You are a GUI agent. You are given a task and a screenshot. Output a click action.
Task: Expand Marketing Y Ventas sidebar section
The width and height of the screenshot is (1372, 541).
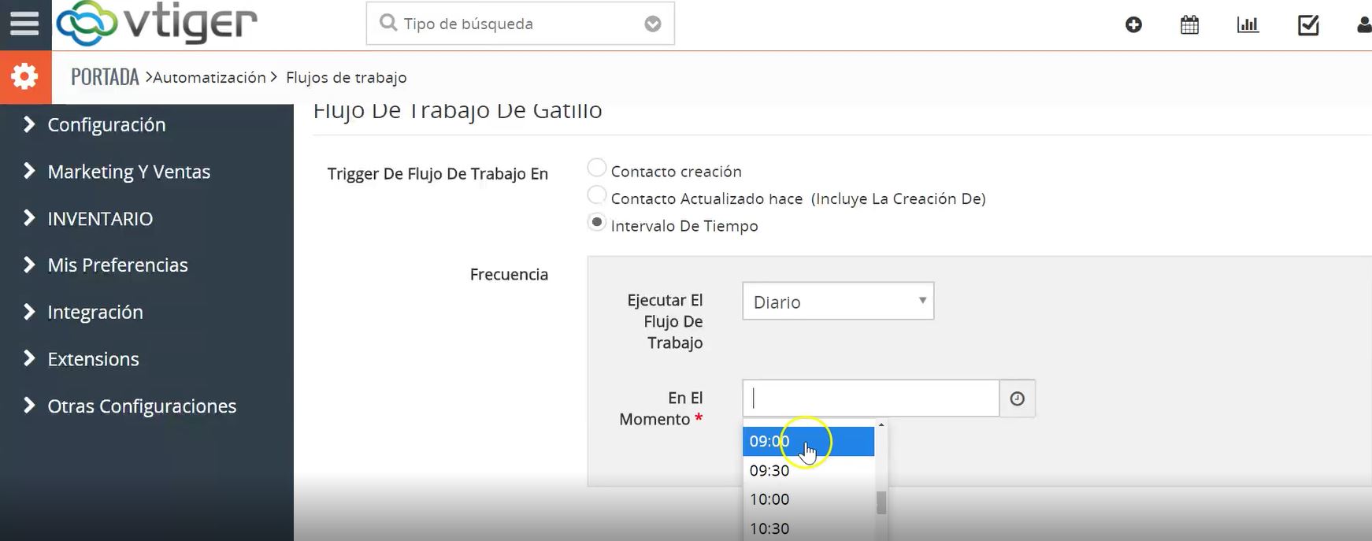pos(128,172)
